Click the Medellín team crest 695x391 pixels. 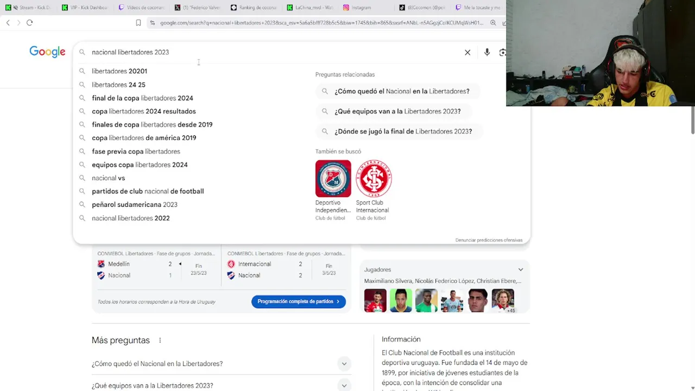click(101, 264)
